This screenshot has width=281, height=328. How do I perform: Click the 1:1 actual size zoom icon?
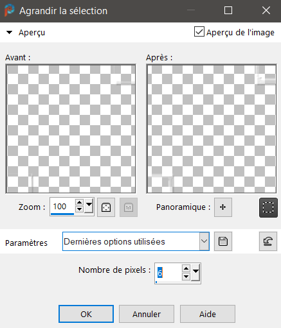point(129,207)
